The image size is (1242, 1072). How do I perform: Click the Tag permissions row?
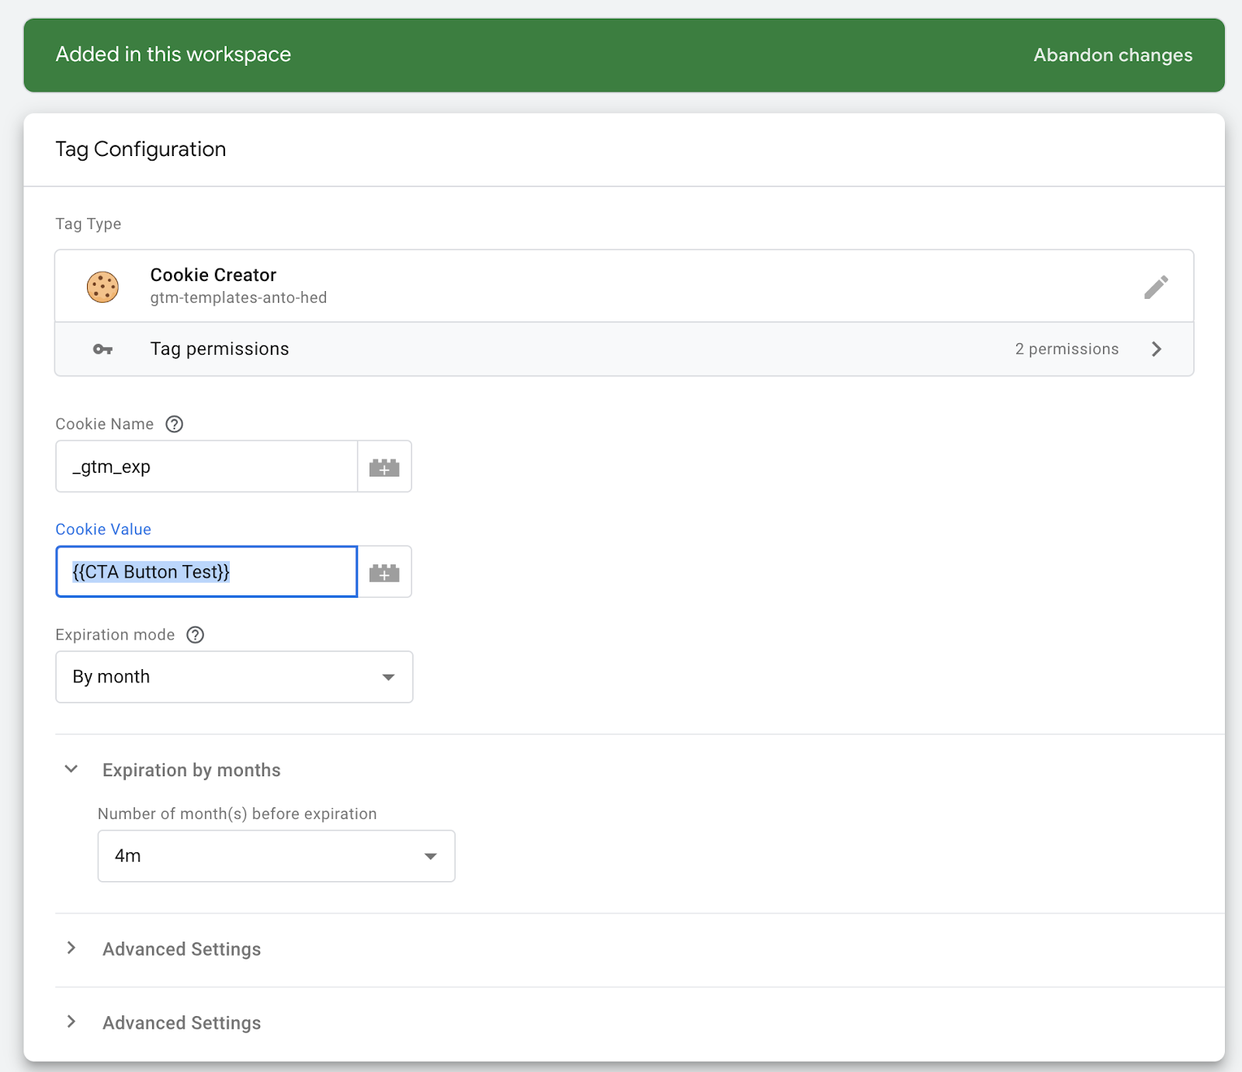point(543,349)
